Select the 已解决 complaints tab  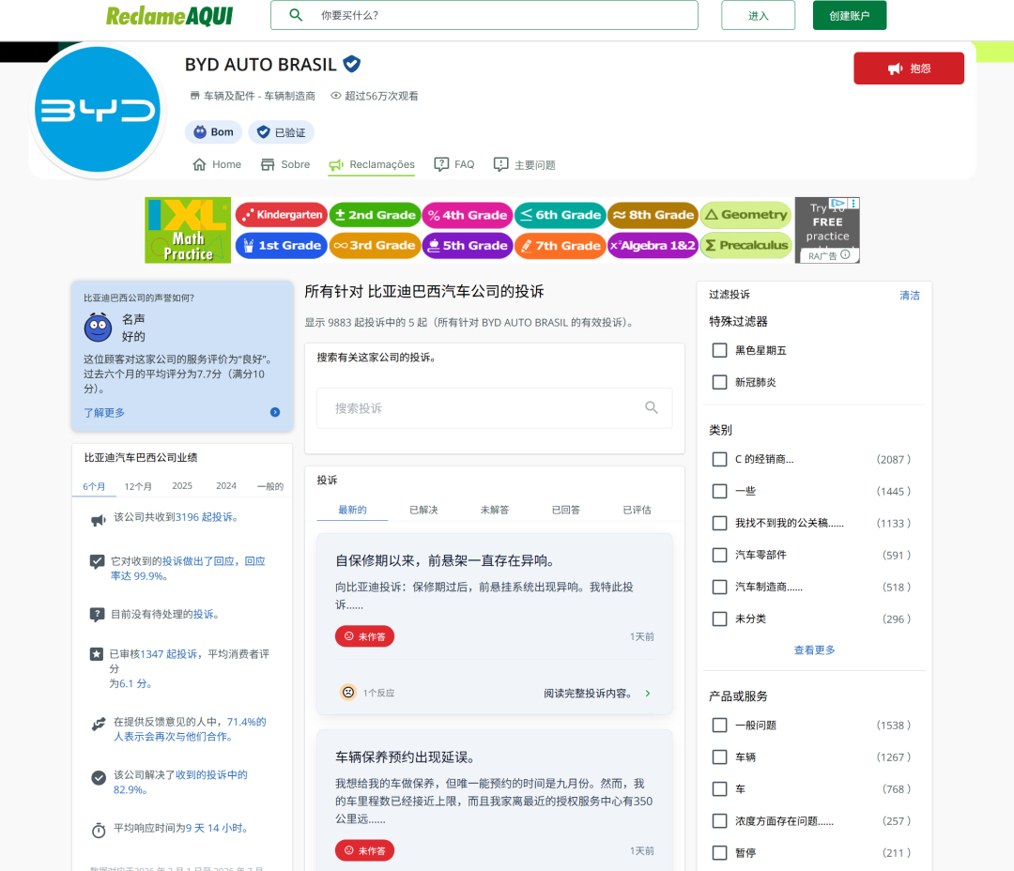423,510
